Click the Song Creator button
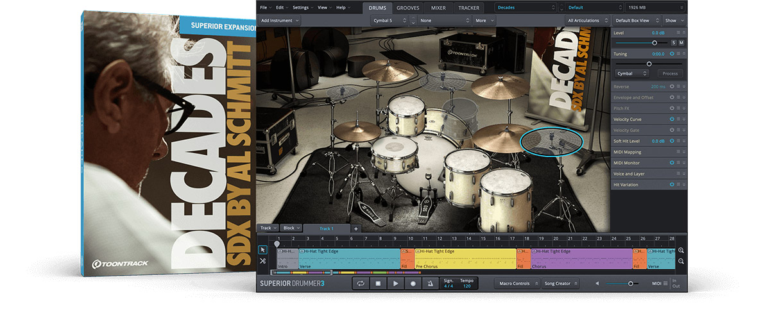The image size is (770, 313). coord(560,283)
